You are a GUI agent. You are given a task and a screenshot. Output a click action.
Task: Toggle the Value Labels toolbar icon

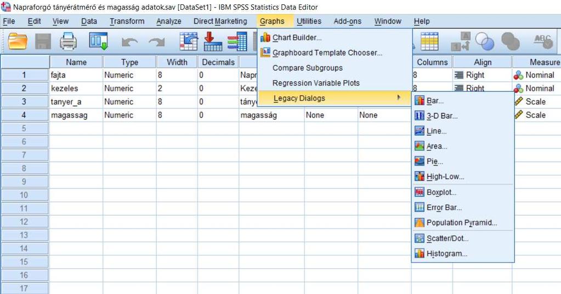[460, 42]
